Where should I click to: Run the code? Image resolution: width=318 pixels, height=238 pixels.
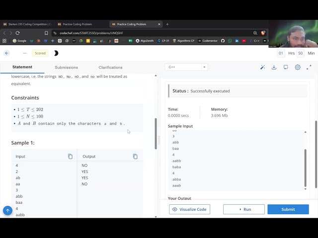pos(244,209)
